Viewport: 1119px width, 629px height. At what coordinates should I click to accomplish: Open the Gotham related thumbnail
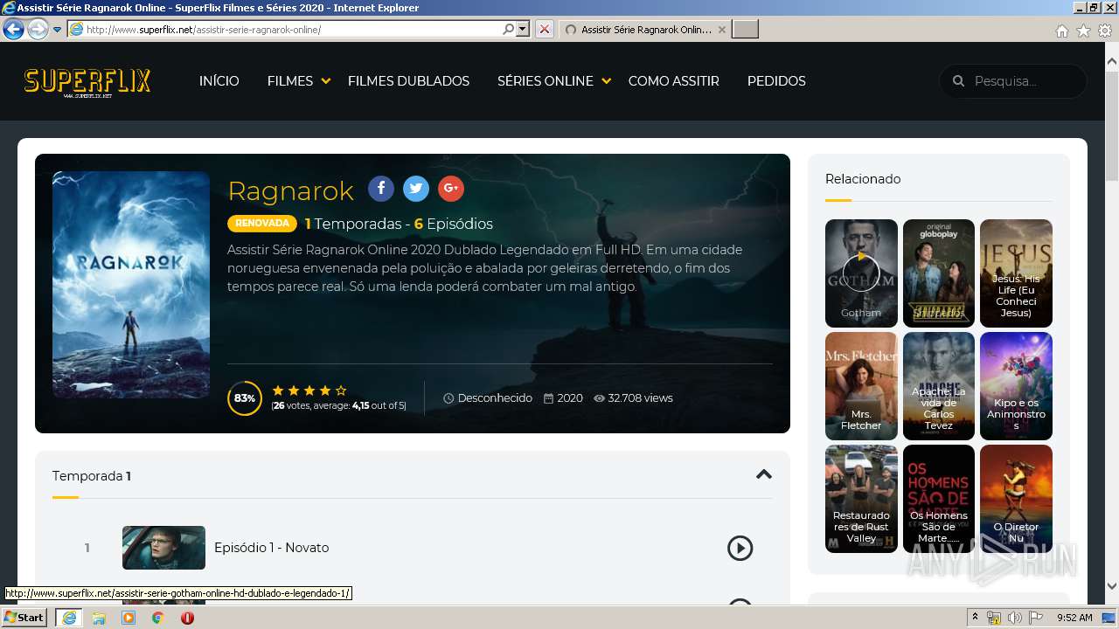tap(861, 273)
